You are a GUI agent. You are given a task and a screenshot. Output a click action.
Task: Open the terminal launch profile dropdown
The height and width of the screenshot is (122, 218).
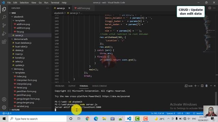coord(198,86)
